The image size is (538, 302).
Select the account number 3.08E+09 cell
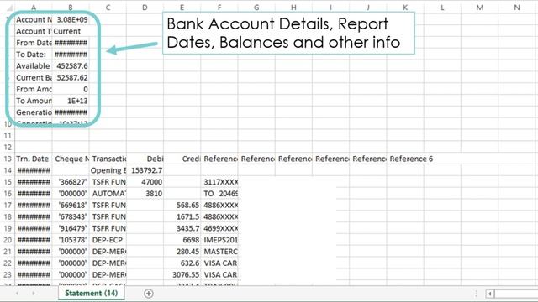[71, 19]
